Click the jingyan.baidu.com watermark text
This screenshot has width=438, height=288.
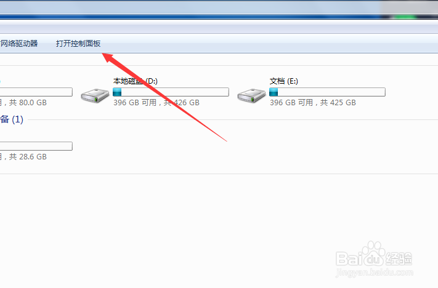pyautogui.click(x=375, y=272)
